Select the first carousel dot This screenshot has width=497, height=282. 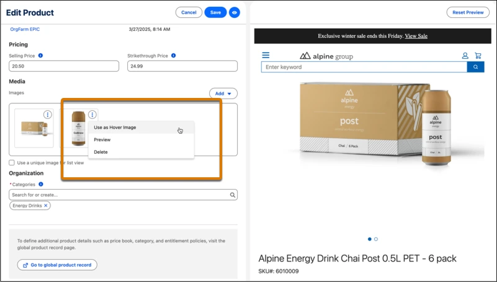pyautogui.click(x=370, y=239)
